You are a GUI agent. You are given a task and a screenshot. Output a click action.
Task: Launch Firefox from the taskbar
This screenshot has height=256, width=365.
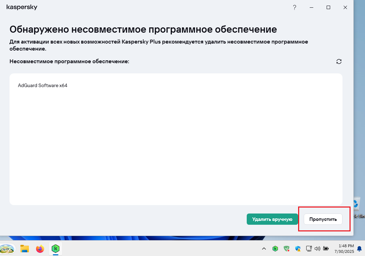coord(40,249)
